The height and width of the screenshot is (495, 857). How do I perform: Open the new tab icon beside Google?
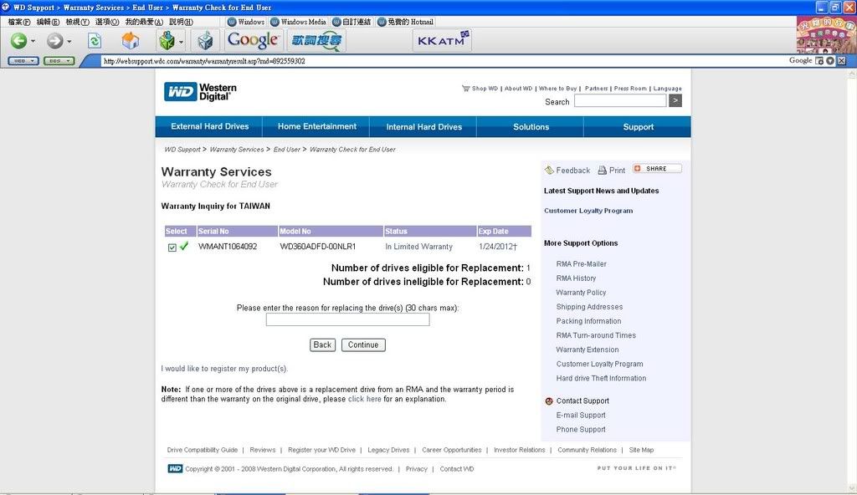tap(819, 61)
